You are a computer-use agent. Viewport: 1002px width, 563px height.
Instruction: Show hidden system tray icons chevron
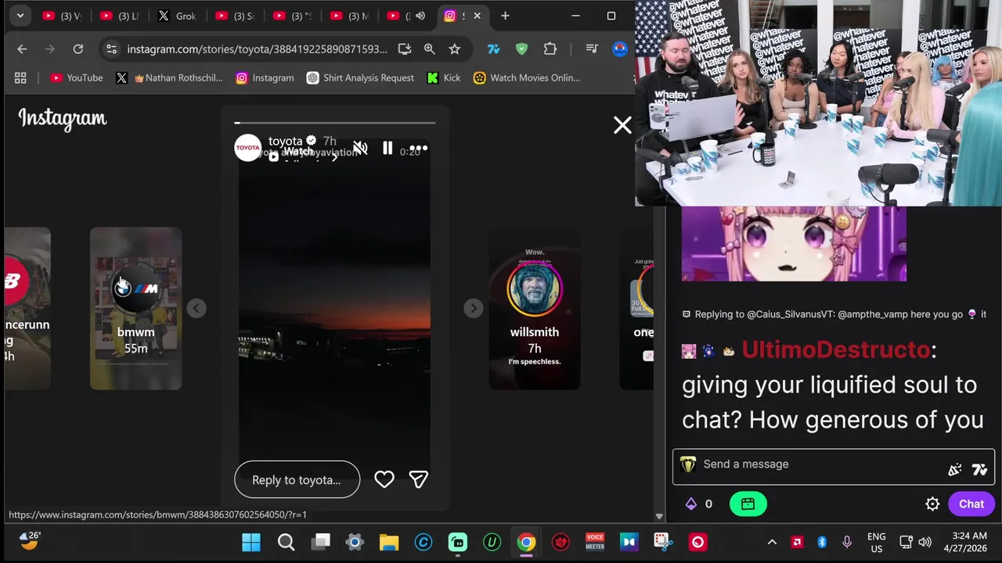tap(772, 542)
